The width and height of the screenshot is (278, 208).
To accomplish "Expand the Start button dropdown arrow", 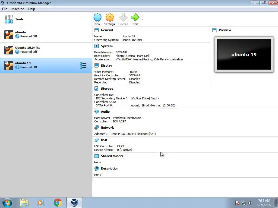I will click(142, 19).
